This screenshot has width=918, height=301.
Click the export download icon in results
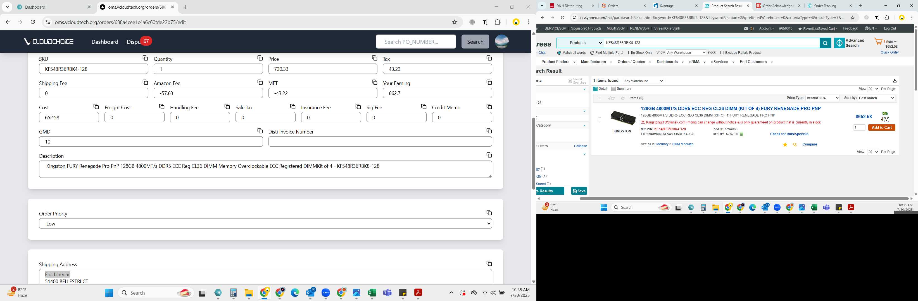point(895,81)
